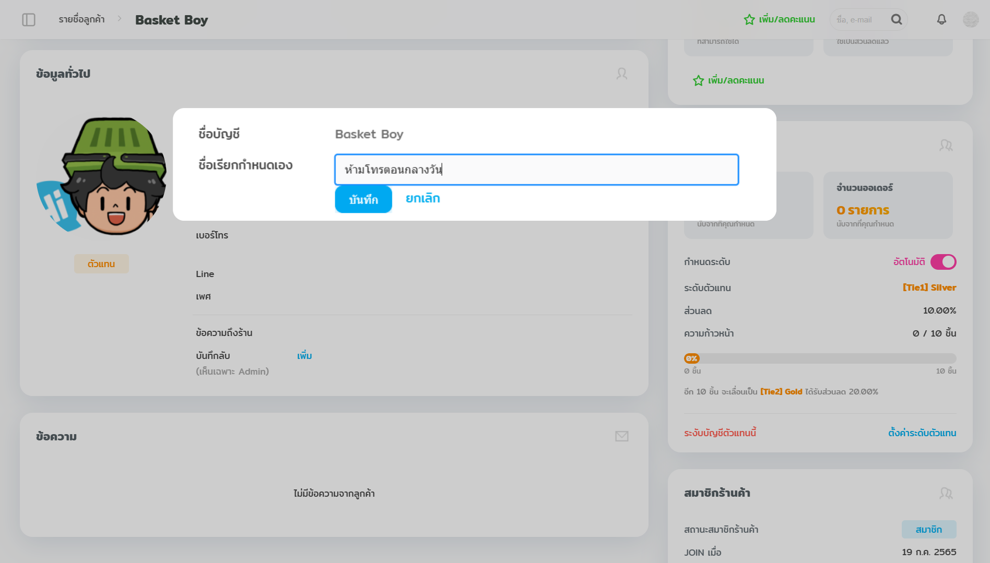The width and height of the screenshot is (990, 563).
Task: Click the person icon on ข้อมูลทั่วไป panel
Action: (x=622, y=74)
